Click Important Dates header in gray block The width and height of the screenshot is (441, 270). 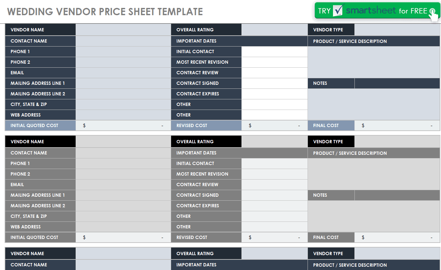click(x=239, y=153)
